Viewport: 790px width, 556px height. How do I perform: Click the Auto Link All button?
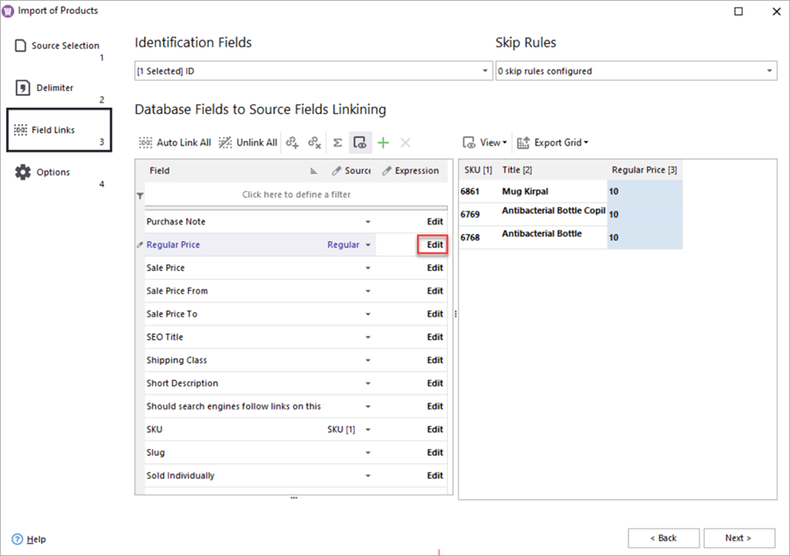click(x=175, y=142)
